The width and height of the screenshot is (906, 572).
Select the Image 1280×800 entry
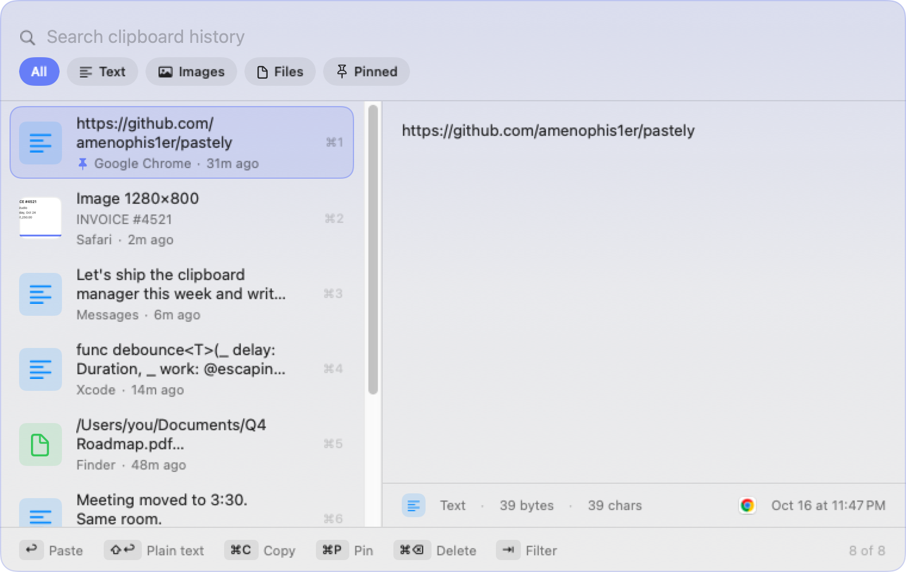[182, 219]
